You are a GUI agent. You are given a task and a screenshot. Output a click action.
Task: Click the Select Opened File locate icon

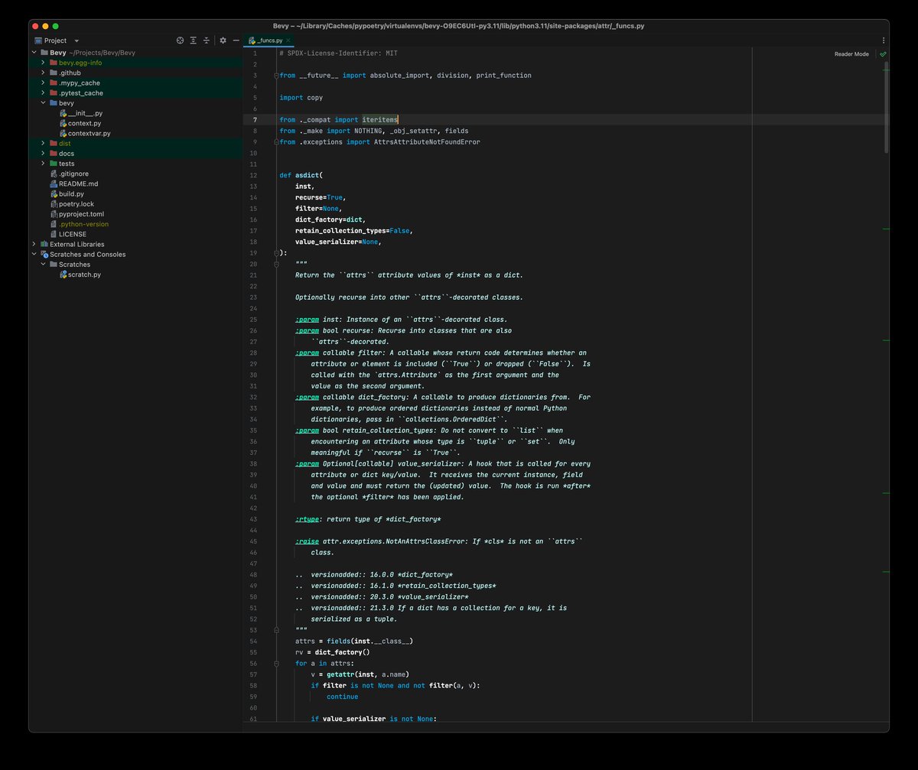click(x=181, y=41)
